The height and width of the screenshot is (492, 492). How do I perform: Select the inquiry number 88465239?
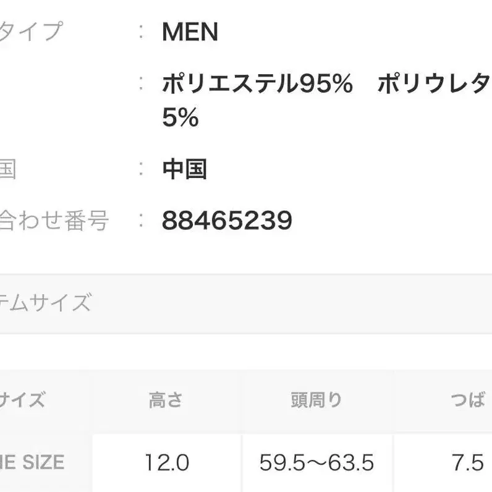[227, 221]
